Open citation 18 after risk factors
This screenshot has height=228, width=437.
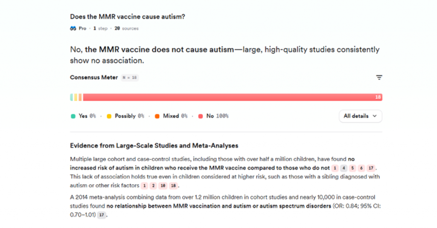(173, 186)
